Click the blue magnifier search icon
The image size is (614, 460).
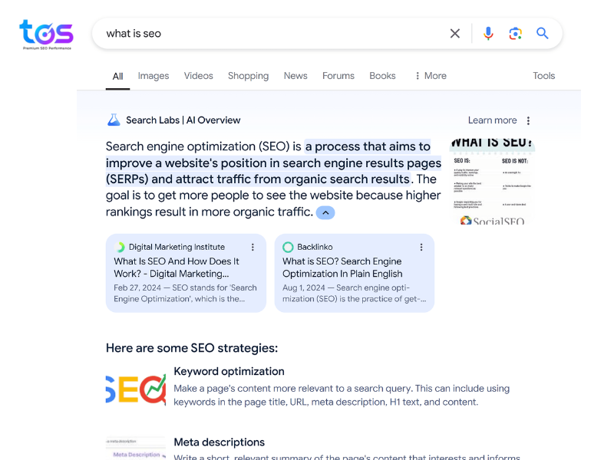pyautogui.click(x=543, y=33)
